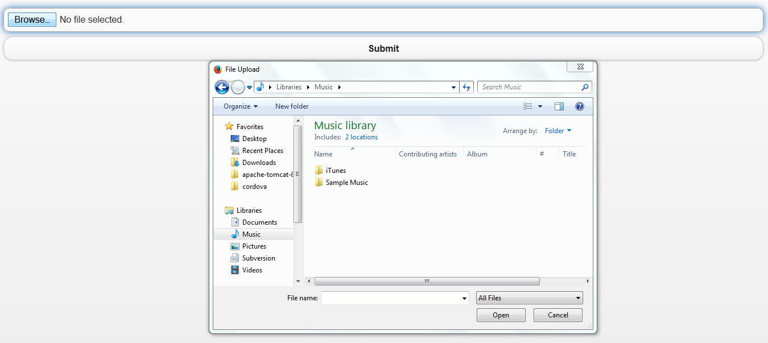The height and width of the screenshot is (343, 768).
Task: Open the Arrange by Folder dropdown
Action: tap(558, 131)
